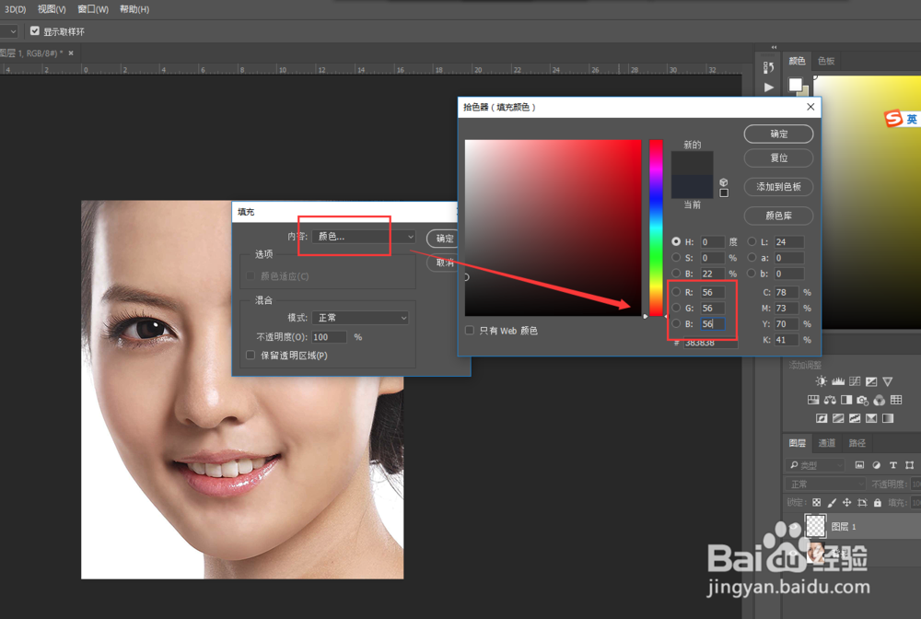Viewport: 921px width, 619px height.
Task: Click the 不透明度(O) field in Fill dialog
Action: (x=329, y=337)
